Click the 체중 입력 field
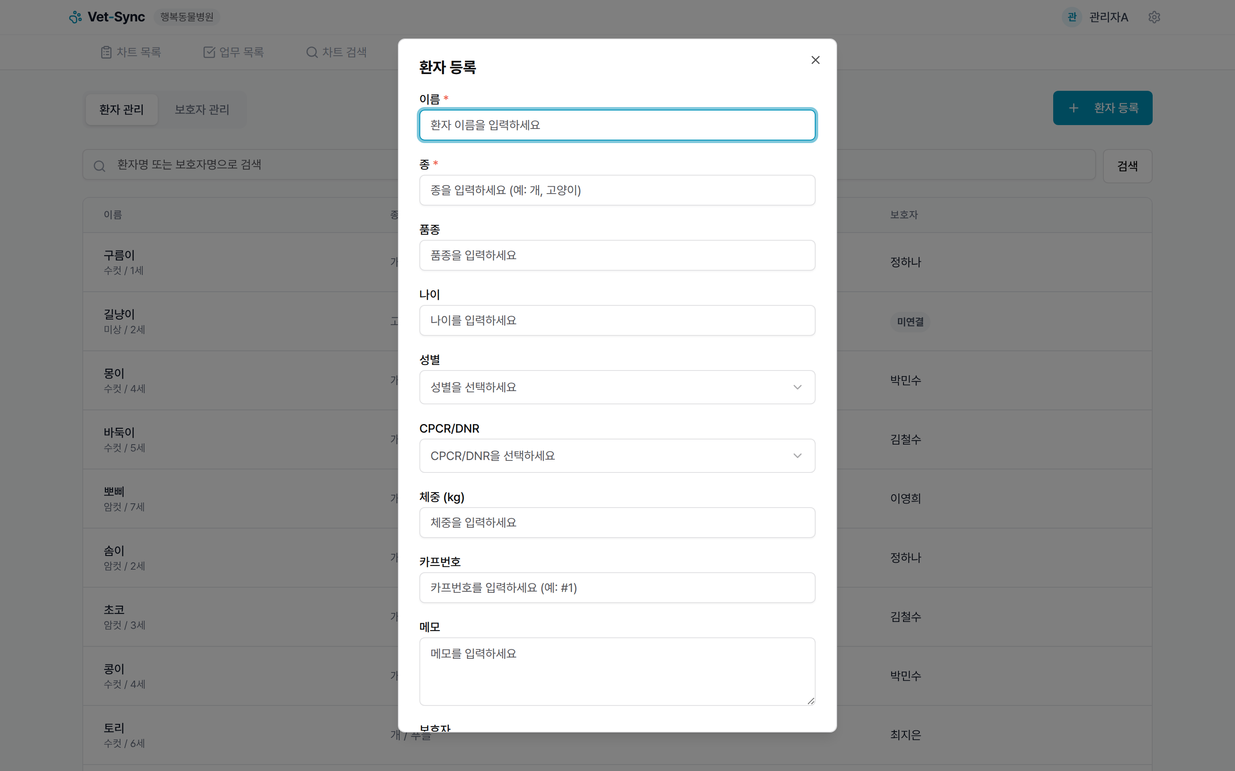1235x771 pixels. pyautogui.click(x=617, y=522)
